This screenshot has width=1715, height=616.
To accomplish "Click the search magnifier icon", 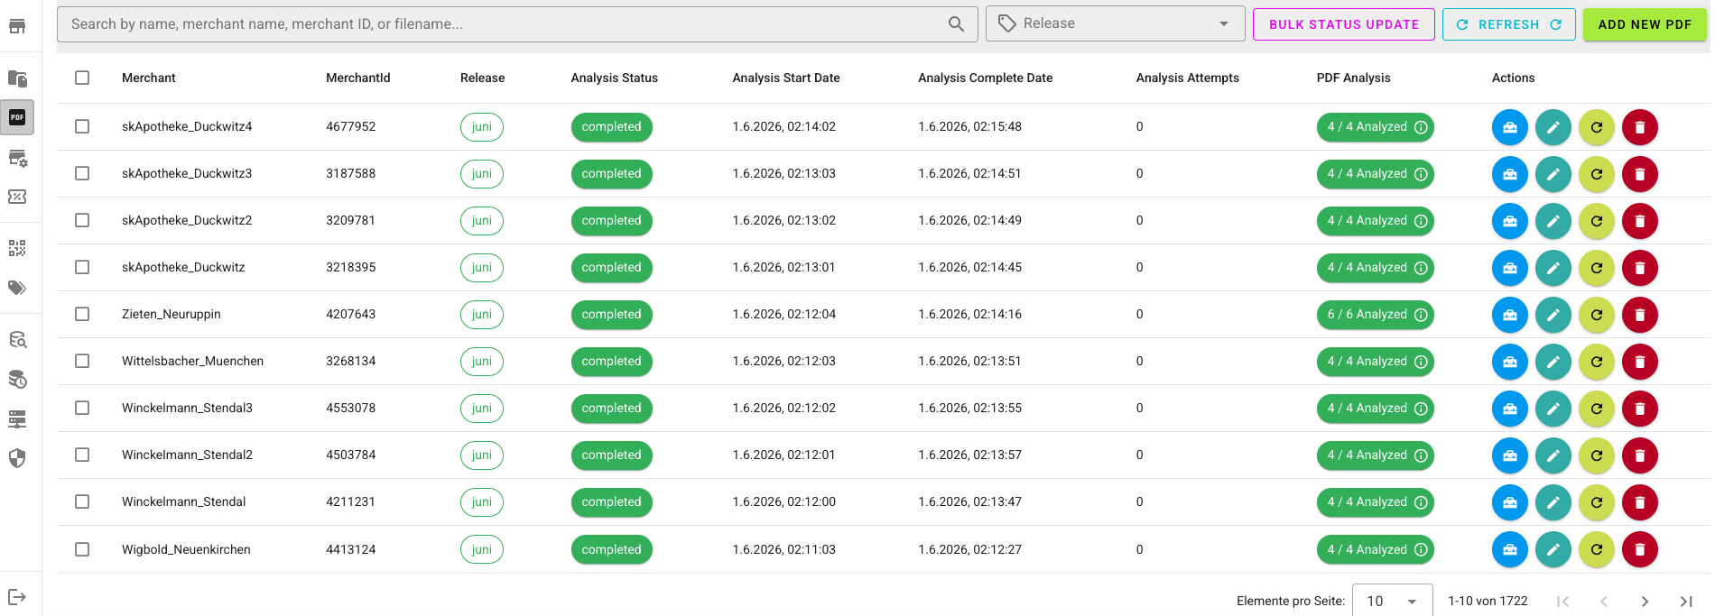I will pyautogui.click(x=956, y=24).
